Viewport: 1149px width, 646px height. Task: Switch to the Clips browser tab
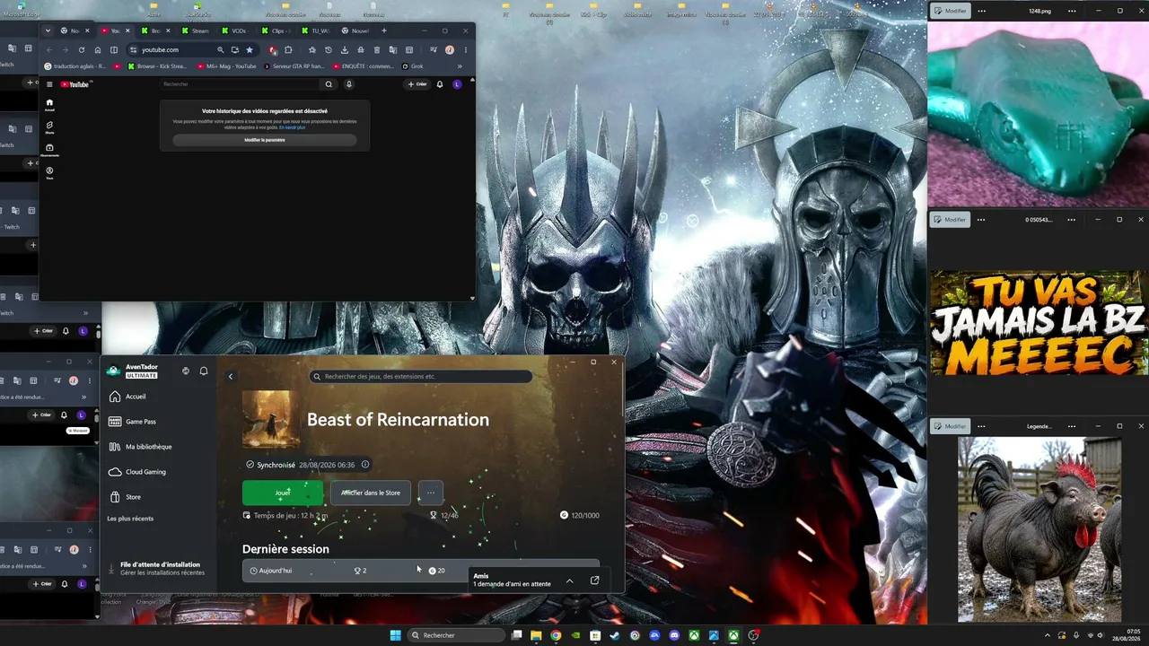pyautogui.click(x=276, y=31)
